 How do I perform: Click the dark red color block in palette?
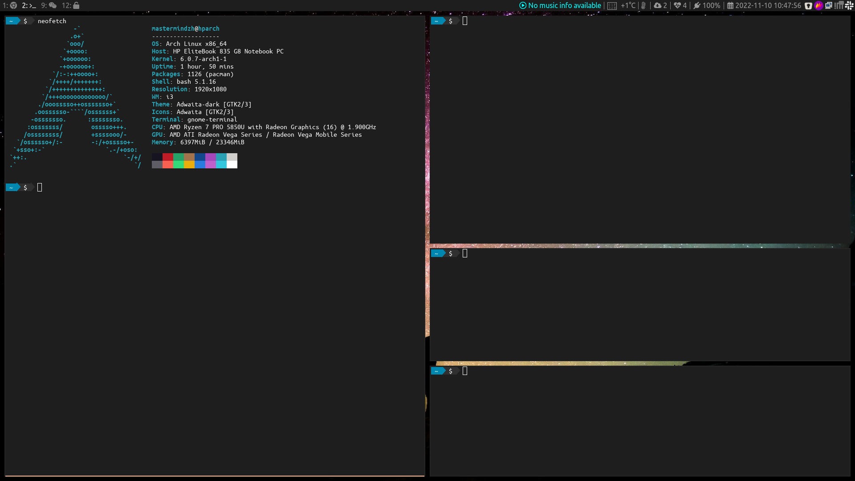pyautogui.click(x=167, y=157)
